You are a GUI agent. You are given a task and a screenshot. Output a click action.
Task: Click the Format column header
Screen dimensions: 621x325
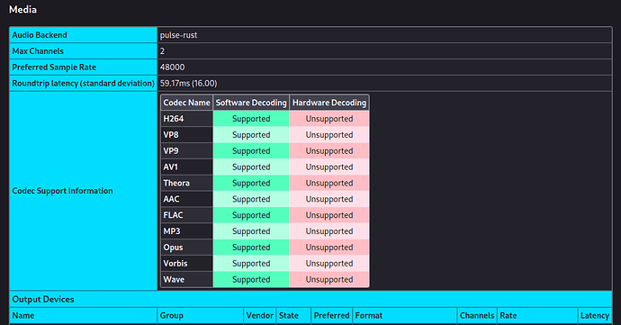404,315
